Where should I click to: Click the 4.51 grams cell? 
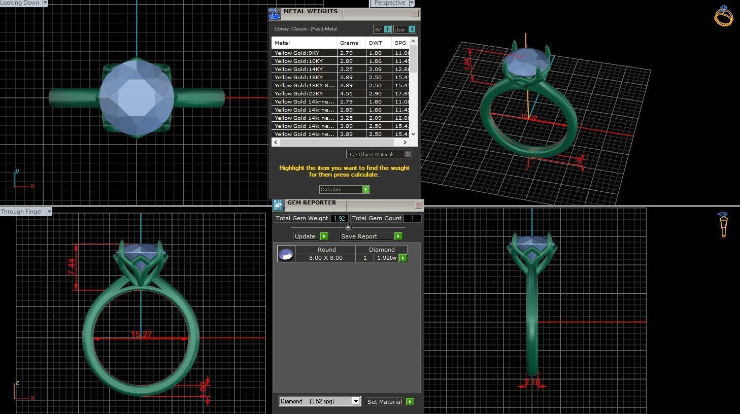351,93
